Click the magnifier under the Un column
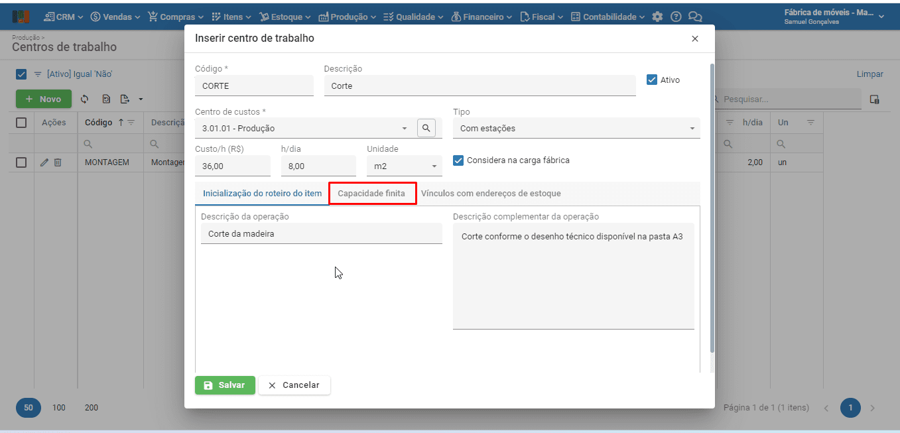900x433 pixels. 781,144
